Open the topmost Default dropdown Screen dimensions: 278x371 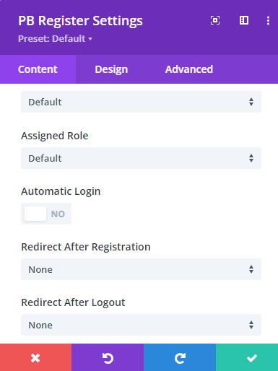pos(141,102)
